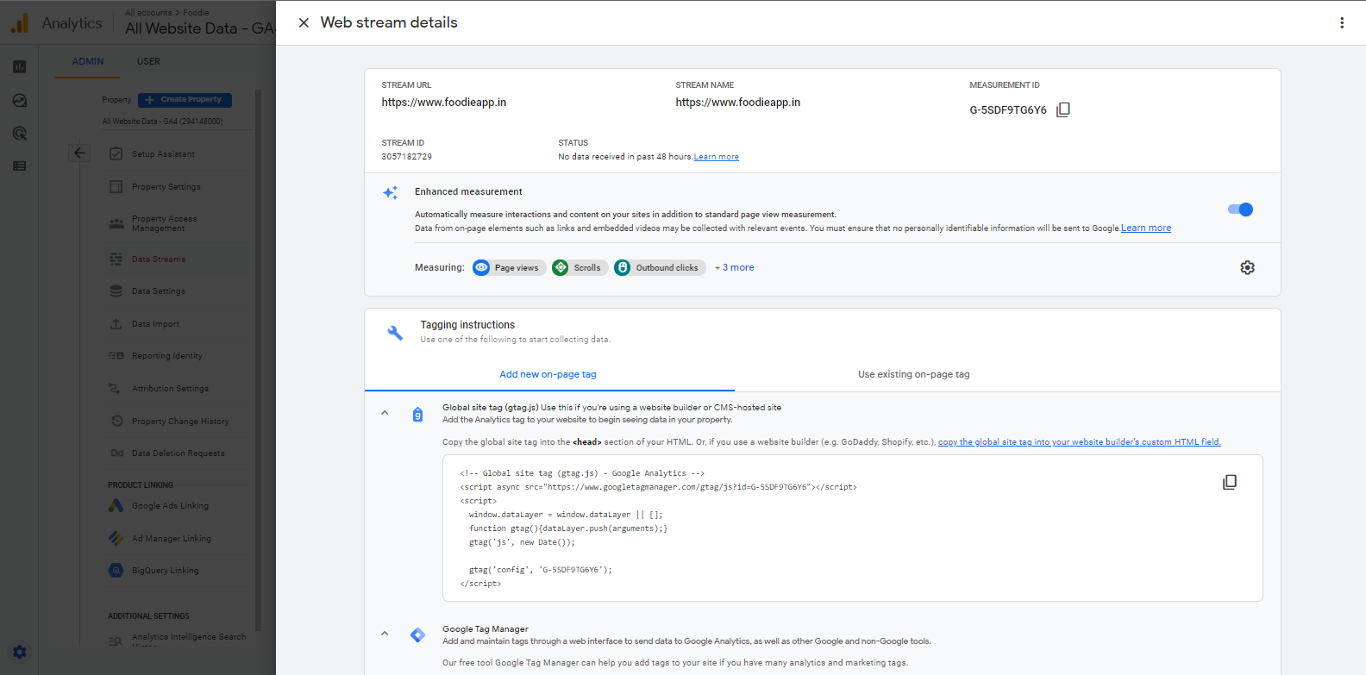This screenshot has height=675, width=1366.
Task: Open the Reports icon in left rail
Action: (x=20, y=67)
